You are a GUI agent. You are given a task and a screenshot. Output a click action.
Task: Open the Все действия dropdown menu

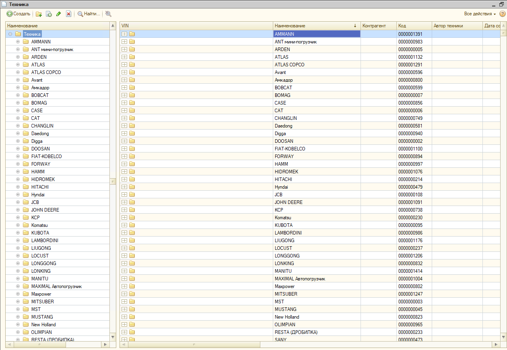click(x=480, y=14)
